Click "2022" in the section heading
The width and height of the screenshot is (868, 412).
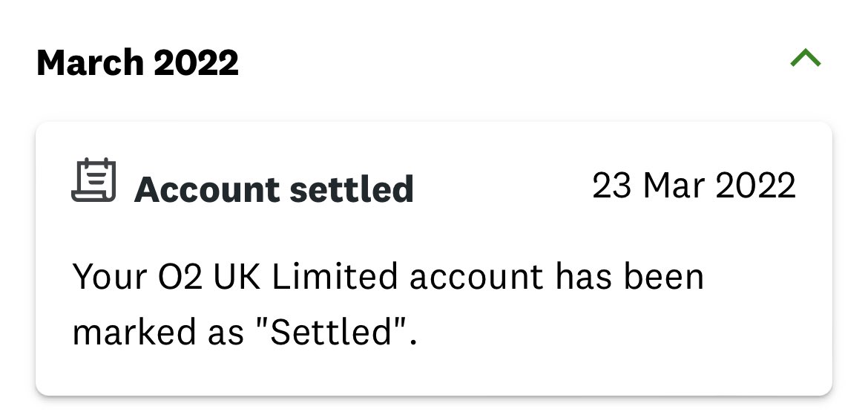[x=197, y=63]
